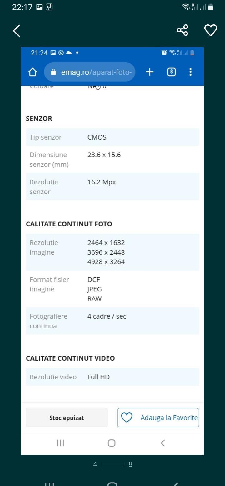Click Adauga la Favorite button
This screenshot has height=486, width=225.
coord(158,418)
